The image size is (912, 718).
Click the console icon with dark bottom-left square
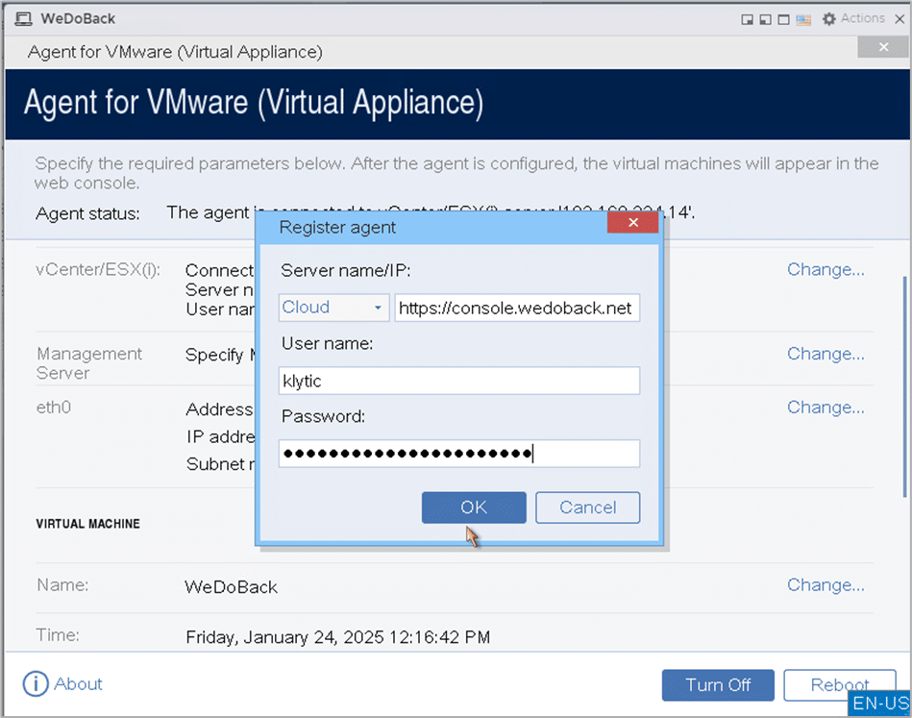(765, 20)
